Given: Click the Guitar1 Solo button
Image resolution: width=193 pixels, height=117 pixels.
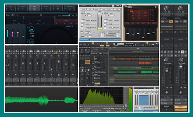Looking at the screenshot, I should click(165, 56).
